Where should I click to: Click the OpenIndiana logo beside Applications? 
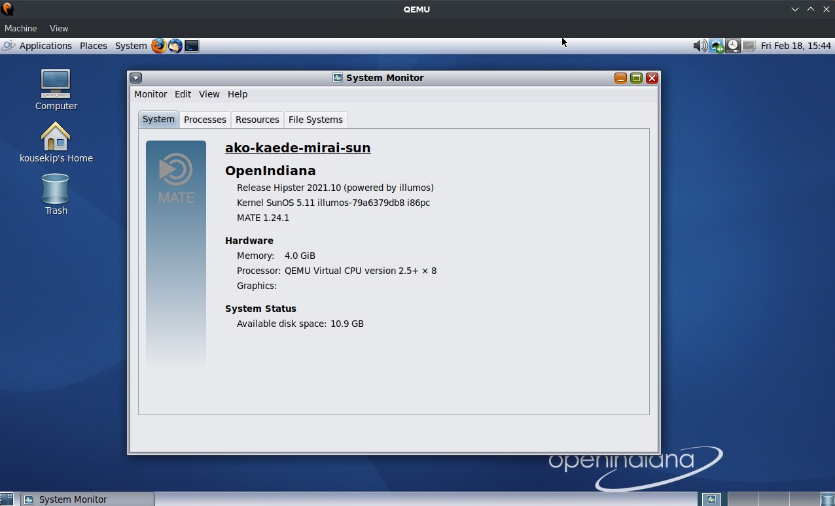9,46
